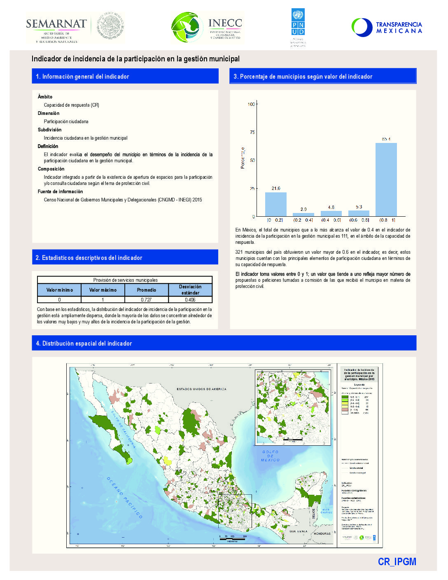Click 'Incidencia ciudadana en la gestión municipal' text
The image size is (448, 580).
pyautogui.click(x=86, y=138)
